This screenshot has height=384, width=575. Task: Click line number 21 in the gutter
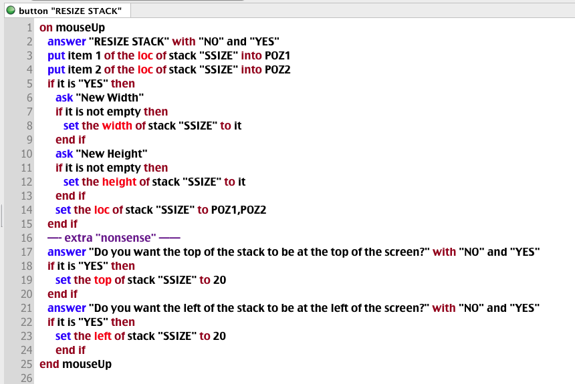[x=27, y=308]
